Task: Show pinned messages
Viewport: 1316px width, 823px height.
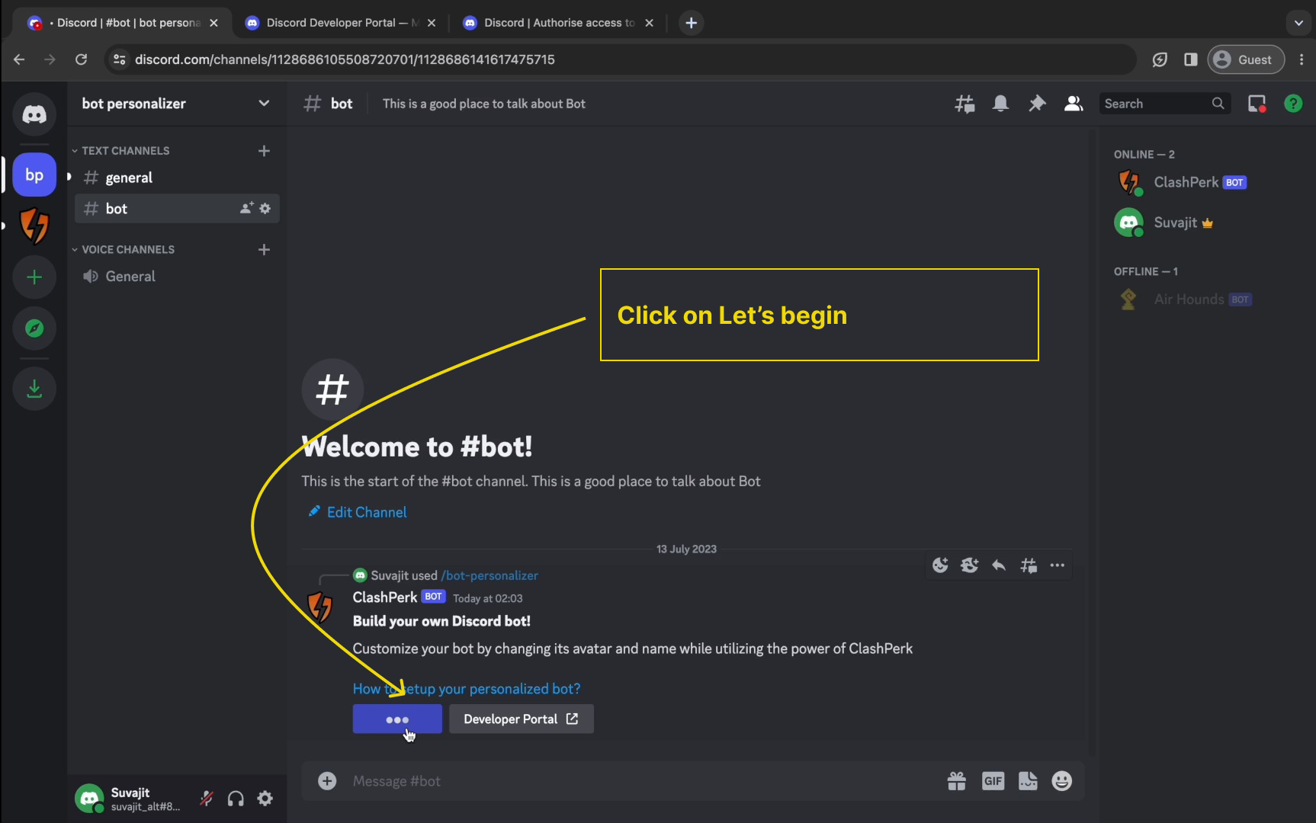Action: pyautogui.click(x=1037, y=104)
